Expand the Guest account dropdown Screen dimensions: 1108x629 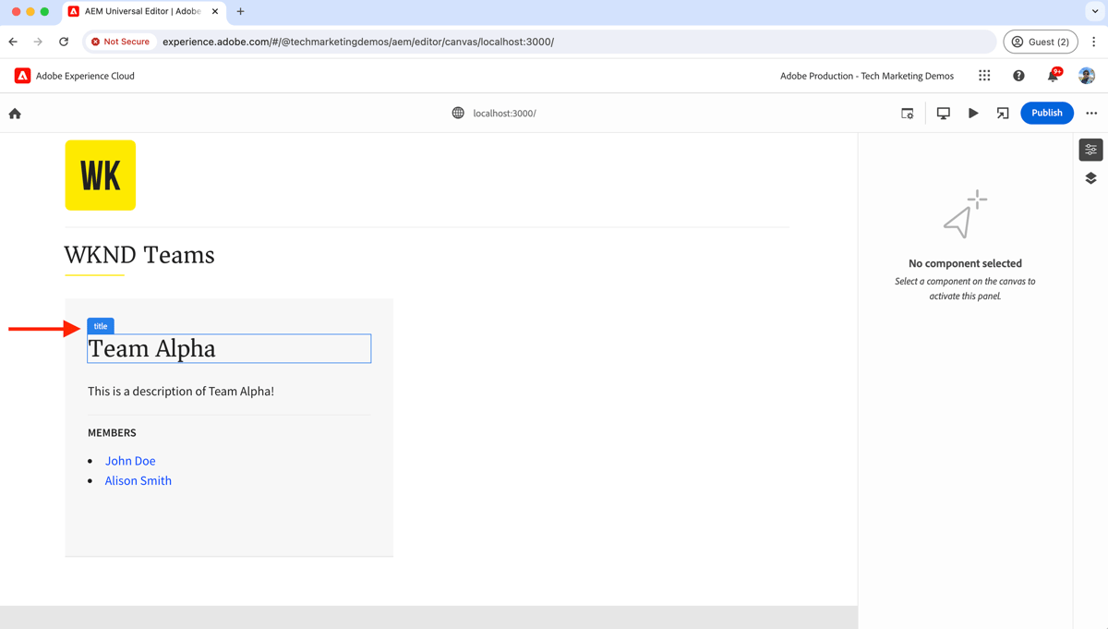click(x=1041, y=42)
